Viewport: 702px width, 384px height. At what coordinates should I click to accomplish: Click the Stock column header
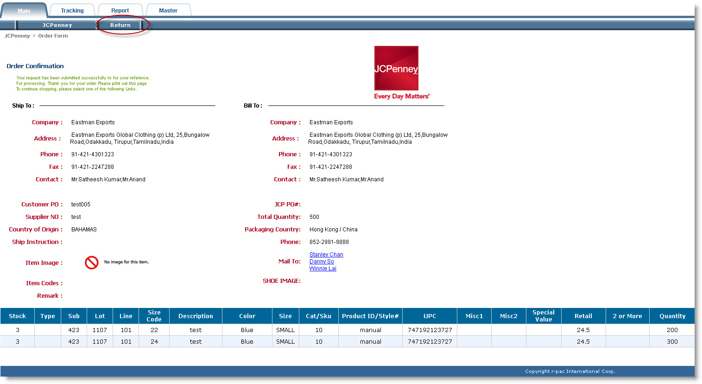[x=18, y=316]
